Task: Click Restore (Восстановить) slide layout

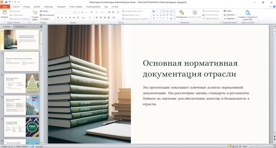Action: pyautogui.click(x=47, y=15)
